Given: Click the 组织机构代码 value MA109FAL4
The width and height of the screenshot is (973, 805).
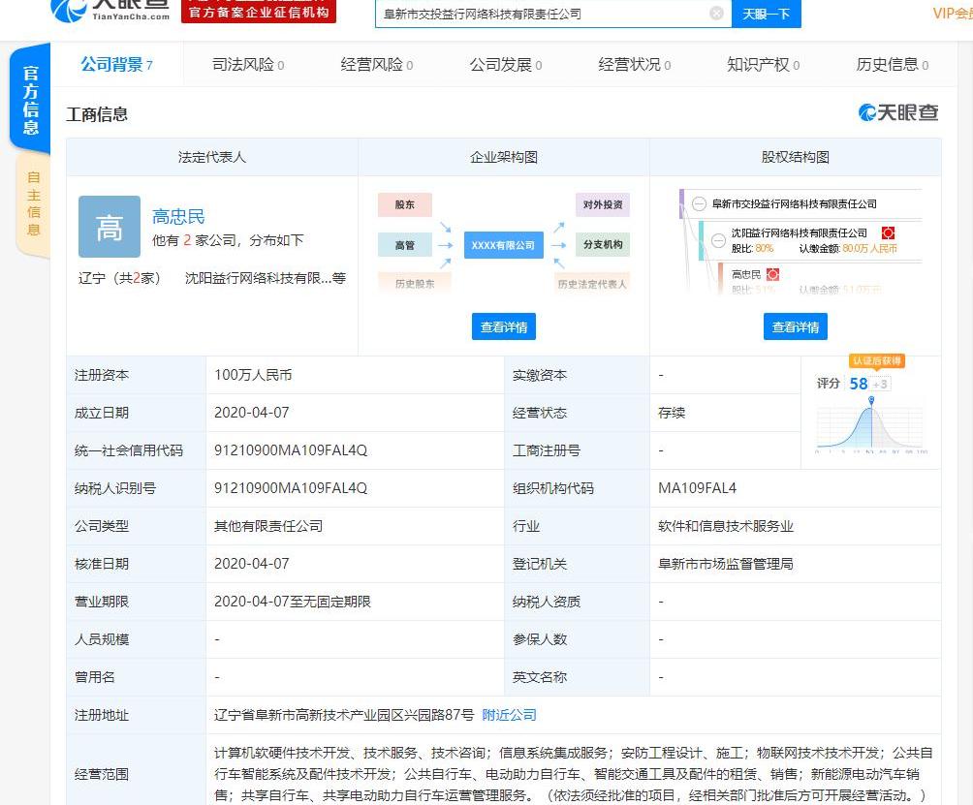Looking at the screenshot, I should (x=698, y=488).
